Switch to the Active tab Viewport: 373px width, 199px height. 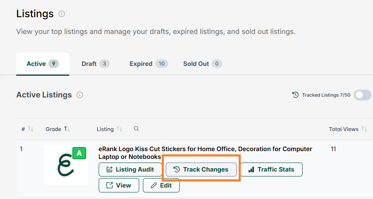[x=43, y=64]
